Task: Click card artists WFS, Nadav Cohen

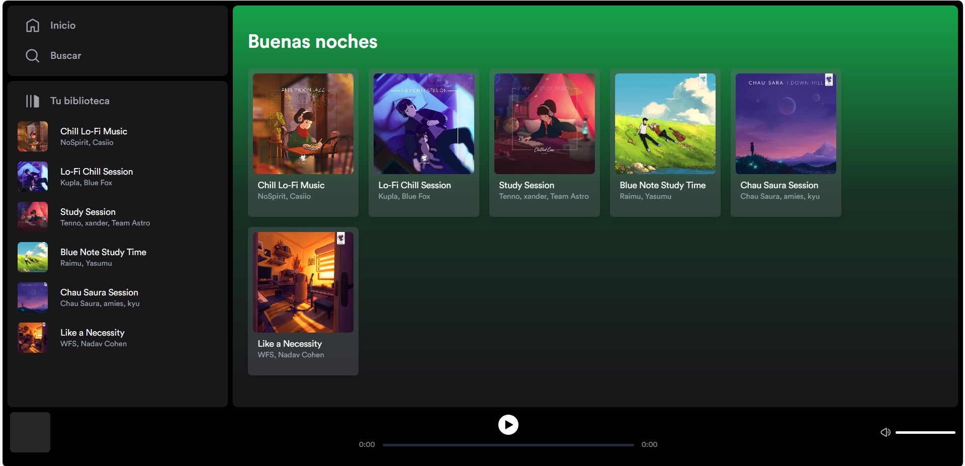Action: click(x=291, y=355)
